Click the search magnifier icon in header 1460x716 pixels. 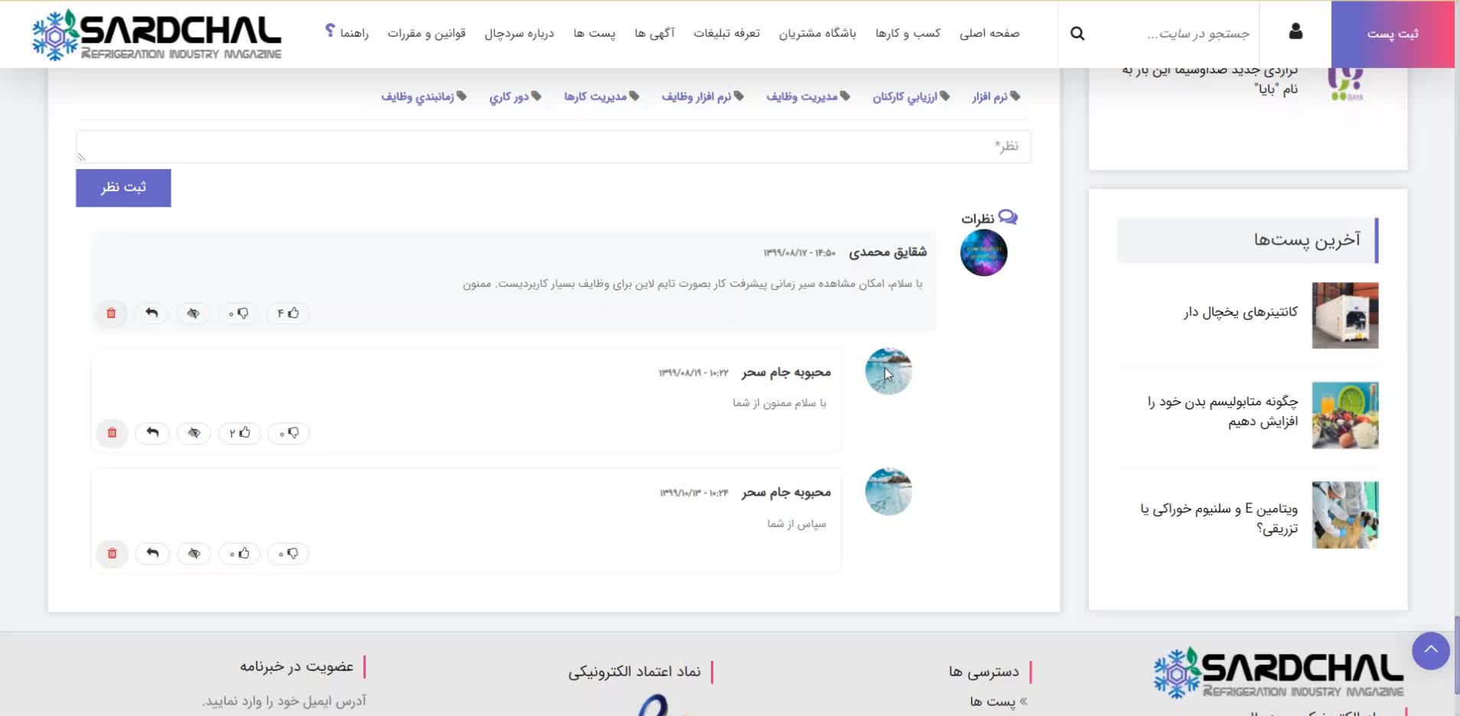[1077, 34]
